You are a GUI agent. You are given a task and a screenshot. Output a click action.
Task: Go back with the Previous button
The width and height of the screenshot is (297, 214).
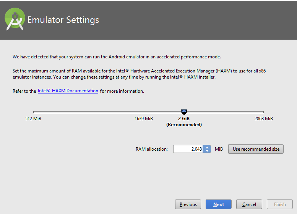(188, 204)
